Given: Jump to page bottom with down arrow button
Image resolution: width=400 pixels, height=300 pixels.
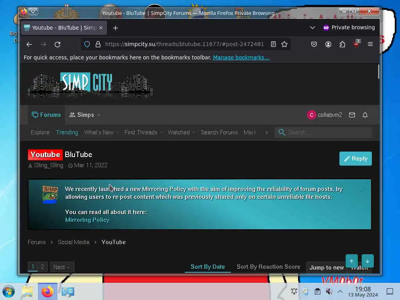Looking at the screenshot, I should 368,261.
